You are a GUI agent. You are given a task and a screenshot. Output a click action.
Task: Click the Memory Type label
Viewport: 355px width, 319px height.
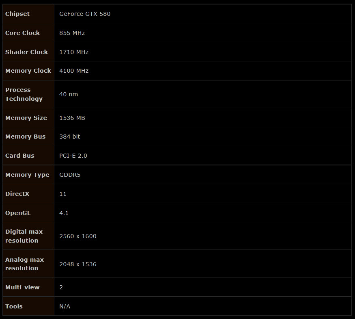27,175
